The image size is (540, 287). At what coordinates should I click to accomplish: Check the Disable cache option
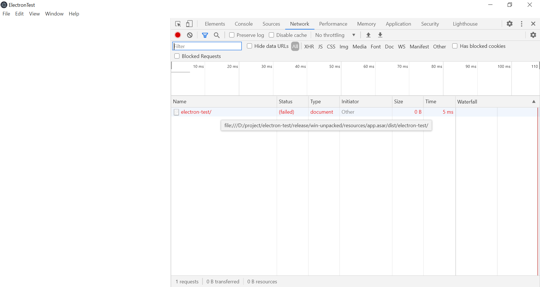tap(272, 35)
